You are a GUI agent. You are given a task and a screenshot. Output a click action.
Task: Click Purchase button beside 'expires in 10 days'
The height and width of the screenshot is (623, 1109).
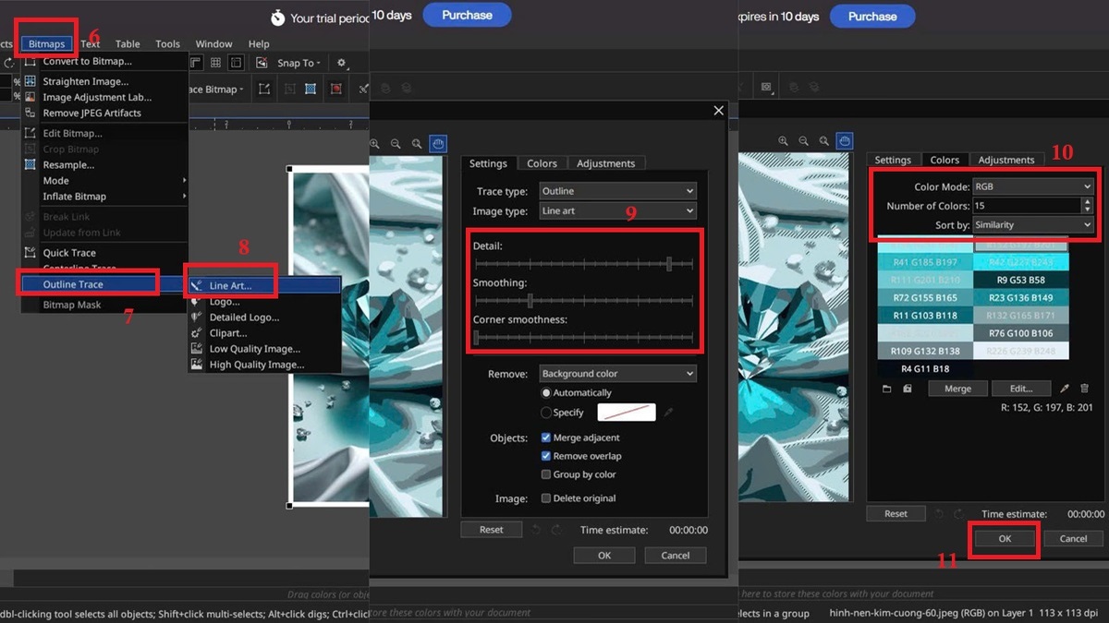coord(871,16)
